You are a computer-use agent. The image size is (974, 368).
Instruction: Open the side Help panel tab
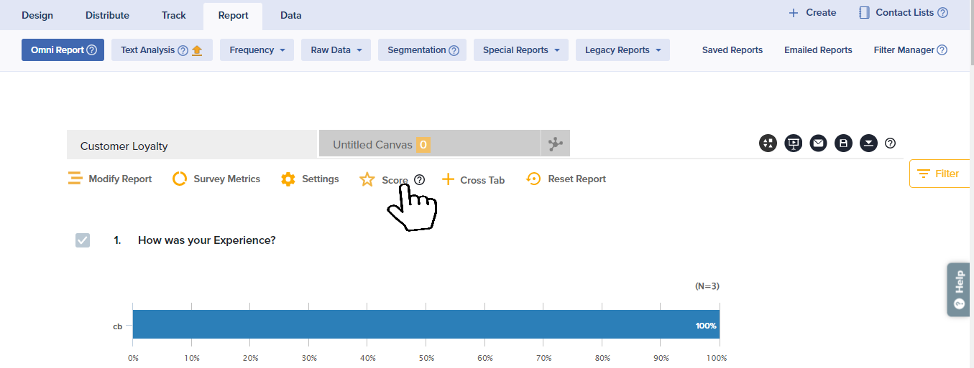(959, 289)
